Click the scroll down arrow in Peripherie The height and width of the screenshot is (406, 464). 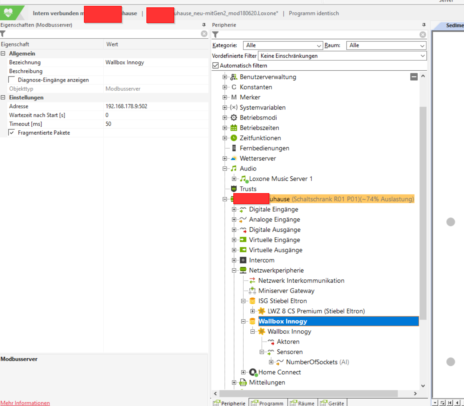(x=423, y=386)
